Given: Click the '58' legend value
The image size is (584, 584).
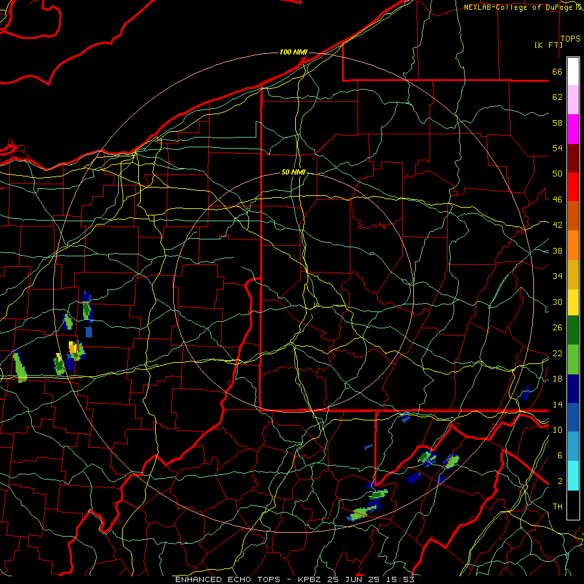Looking at the screenshot, I should (x=557, y=123).
